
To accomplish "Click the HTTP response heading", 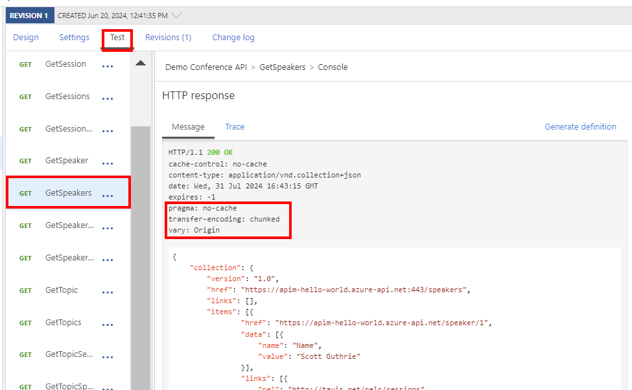I will [x=198, y=95].
